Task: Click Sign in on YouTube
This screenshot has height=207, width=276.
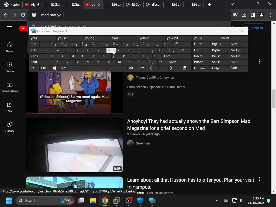Action: tap(254, 28)
